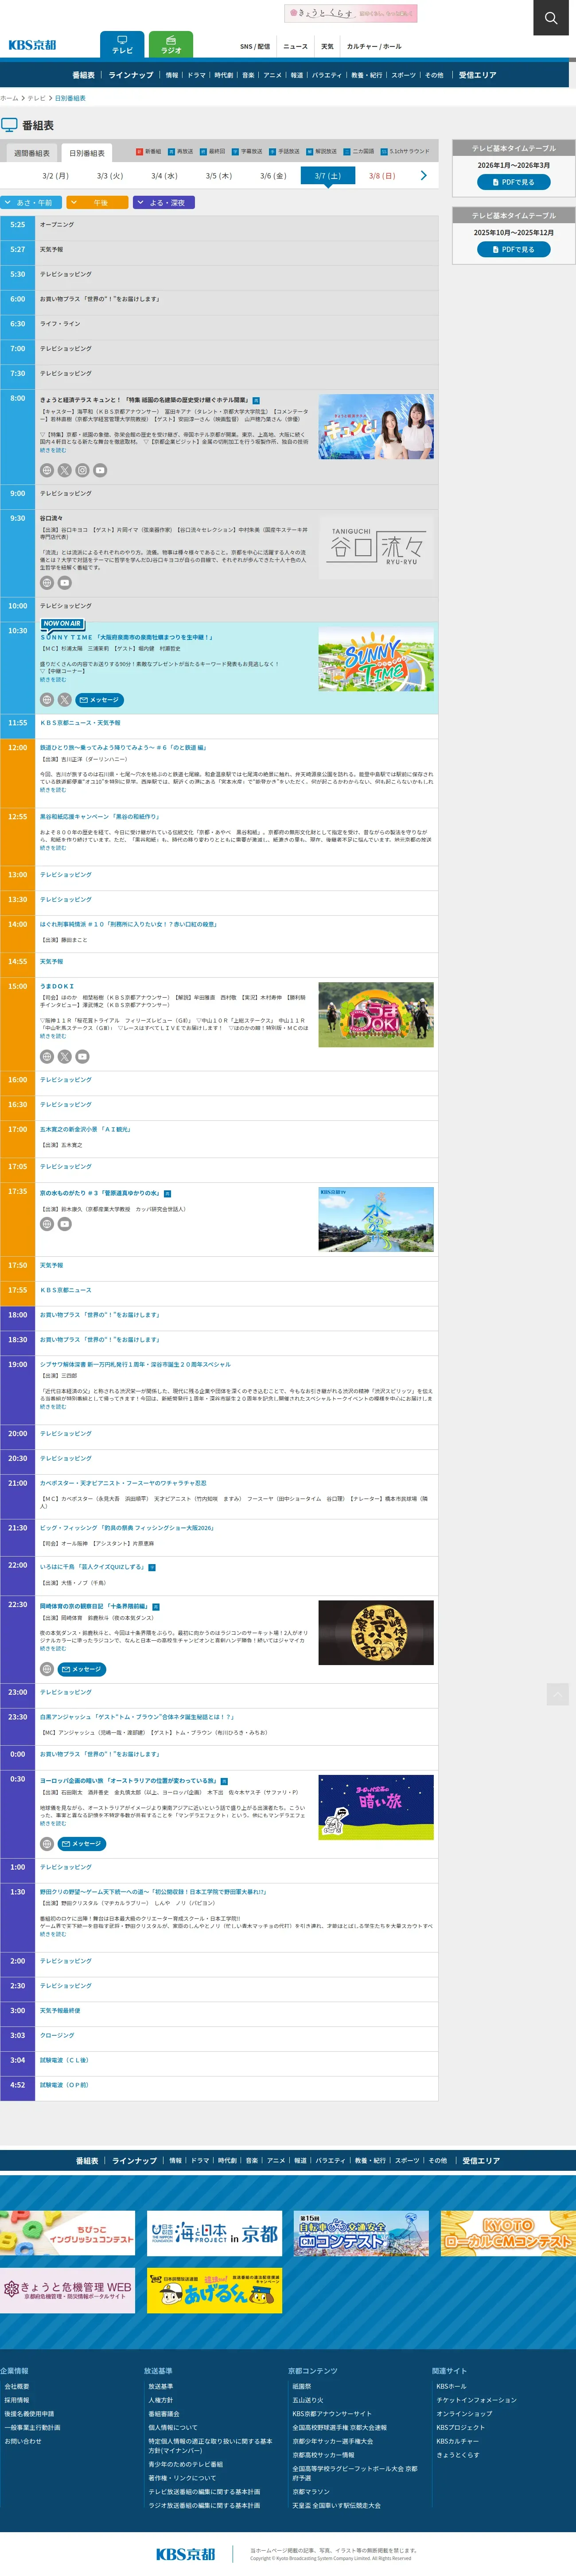The image size is (576, 2576).
Task: Open SNS/配信 in the header menu
Action: (255, 46)
